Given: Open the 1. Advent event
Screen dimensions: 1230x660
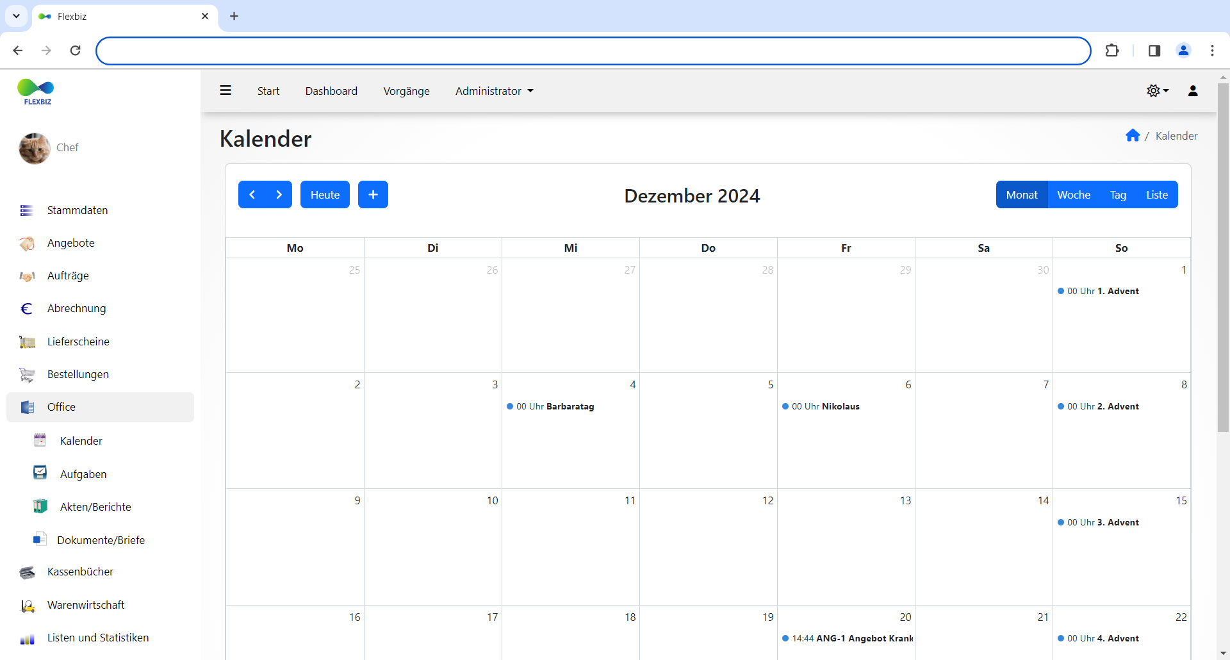Looking at the screenshot, I should [1099, 291].
